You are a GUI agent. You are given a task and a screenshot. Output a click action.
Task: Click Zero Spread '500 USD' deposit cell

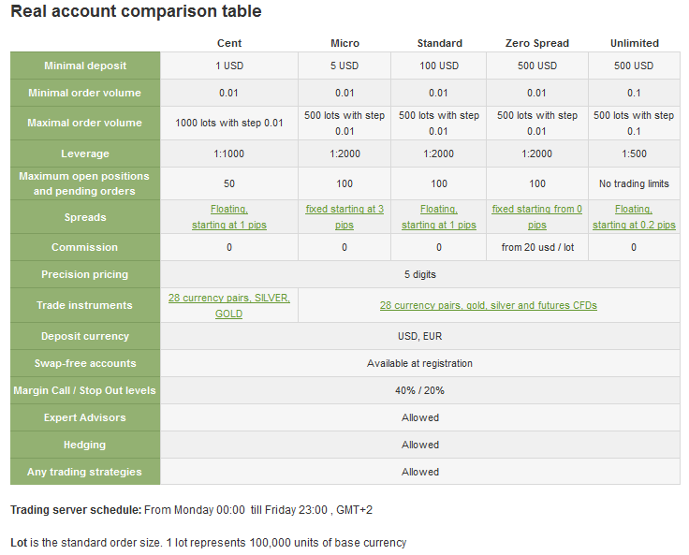tap(537, 66)
